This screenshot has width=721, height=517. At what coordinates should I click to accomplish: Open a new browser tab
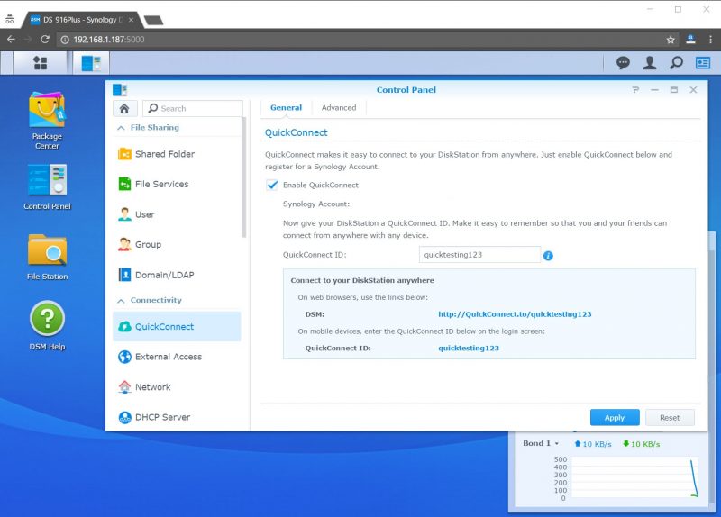pyautogui.click(x=153, y=20)
